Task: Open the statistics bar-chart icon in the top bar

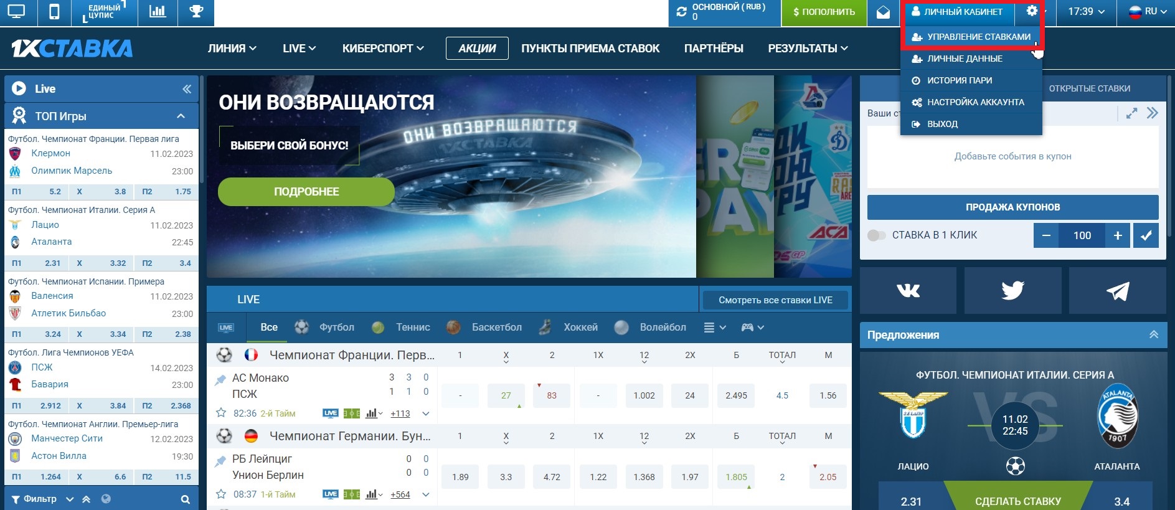Action: pos(158,12)
